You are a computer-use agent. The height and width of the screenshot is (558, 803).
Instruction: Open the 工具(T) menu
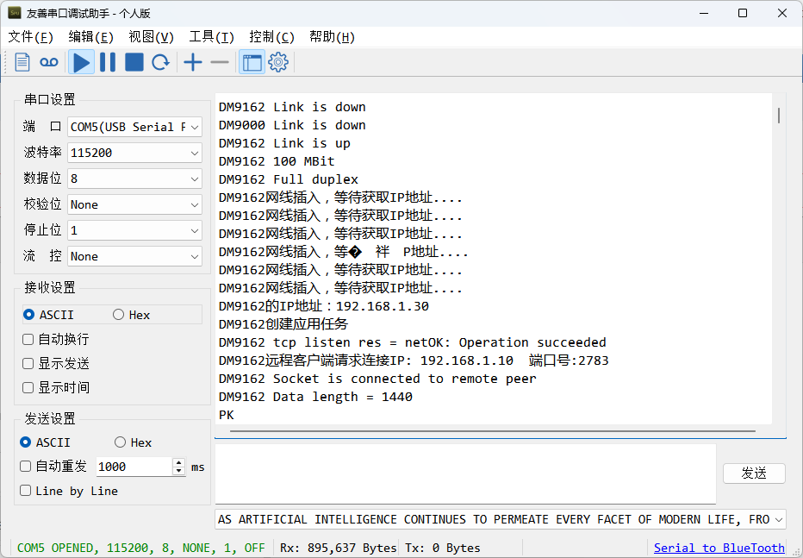[211, 37]
